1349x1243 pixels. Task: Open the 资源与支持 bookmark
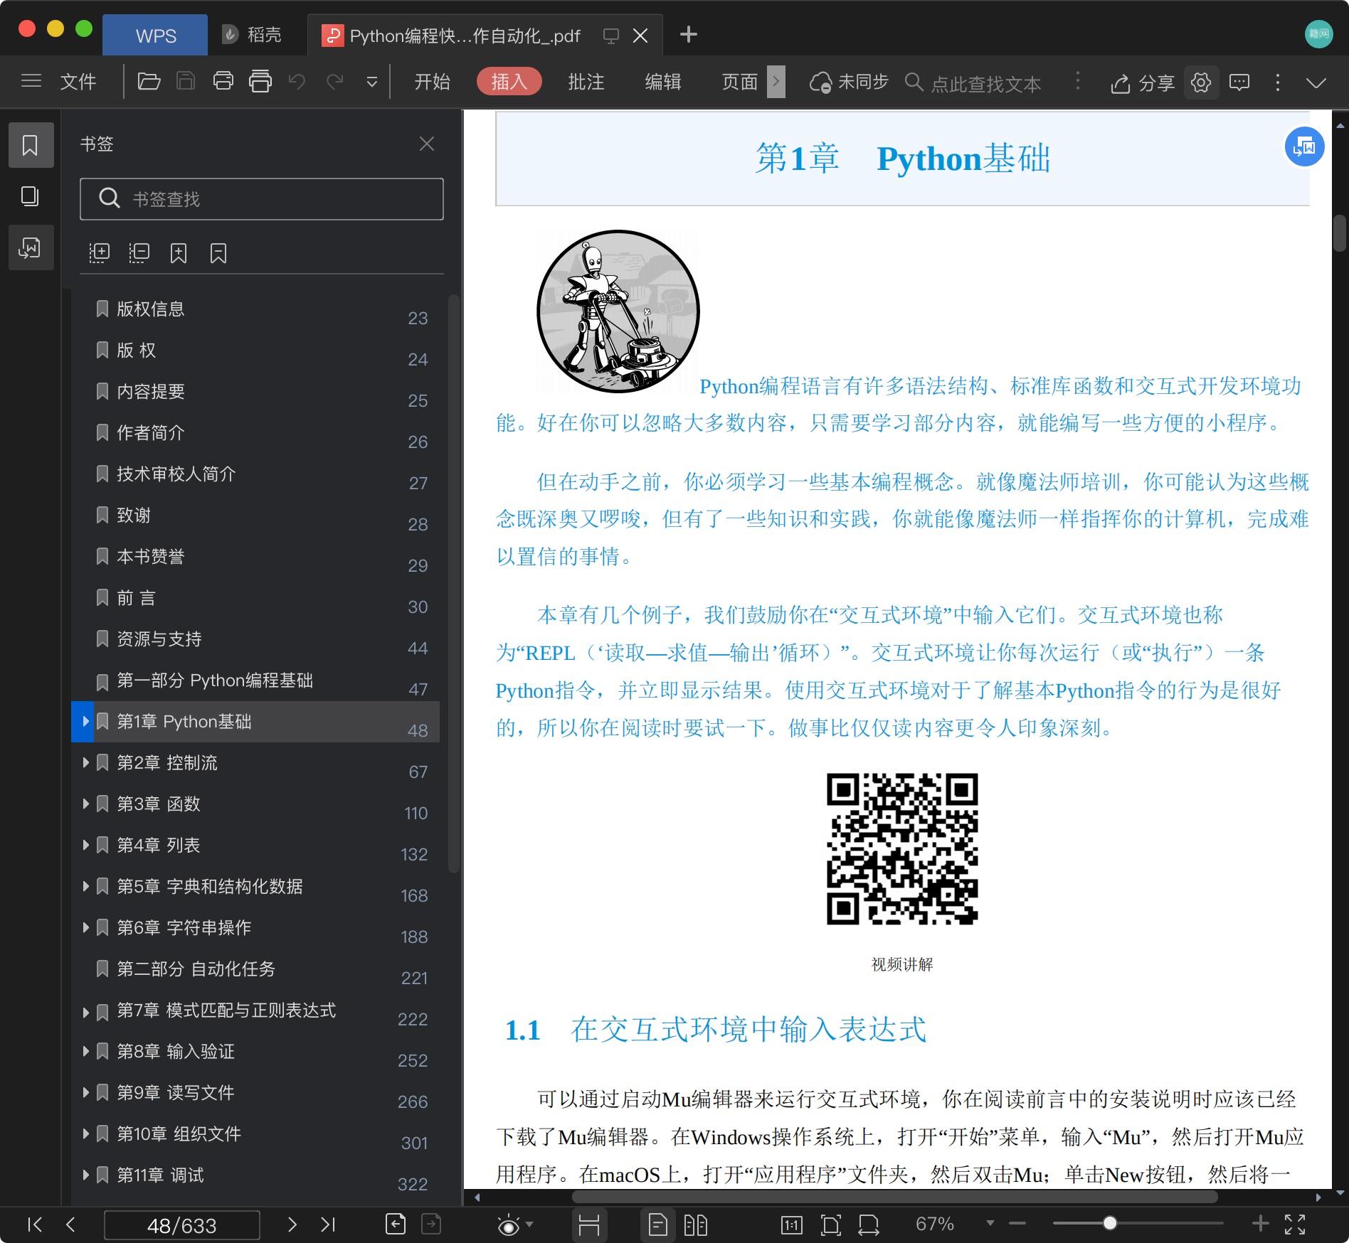255,639
